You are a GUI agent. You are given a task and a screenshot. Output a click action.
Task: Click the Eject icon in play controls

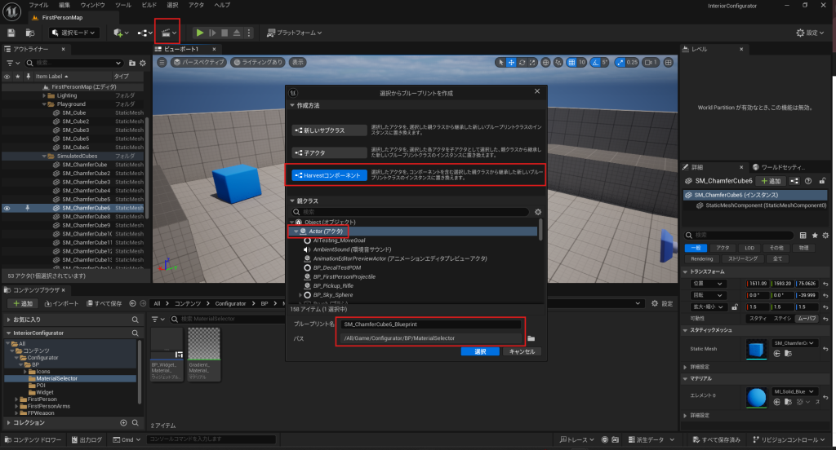(x=237, y=33)
